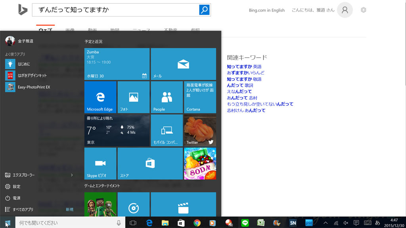Open related keyword 知ってますか 敬語
This screenshot has height=228, width=406.
[x=244, y=79]
